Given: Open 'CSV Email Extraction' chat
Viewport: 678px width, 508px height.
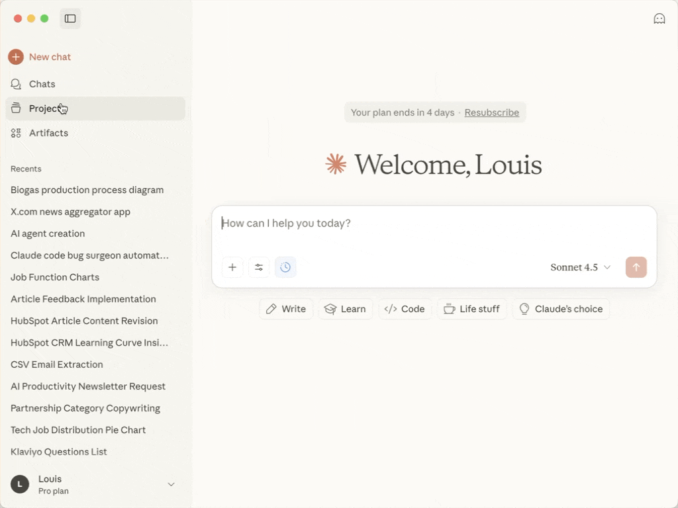Looking at the screenshot, I should [x=57, y=364].
